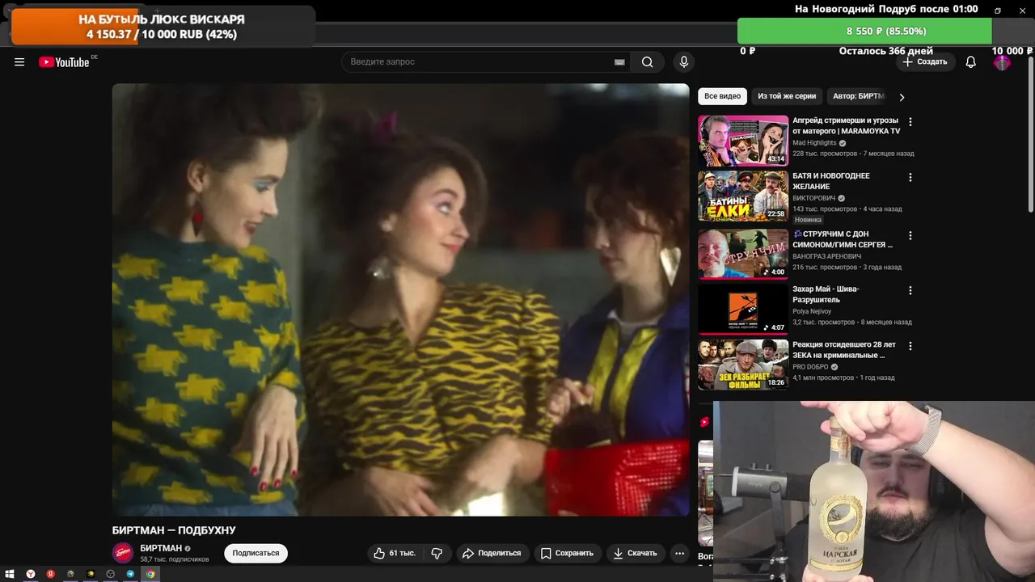Open title 'Захар Май - Шива-Разрушитель'
Screen dimensions: 1035x582
coord(826,294)
